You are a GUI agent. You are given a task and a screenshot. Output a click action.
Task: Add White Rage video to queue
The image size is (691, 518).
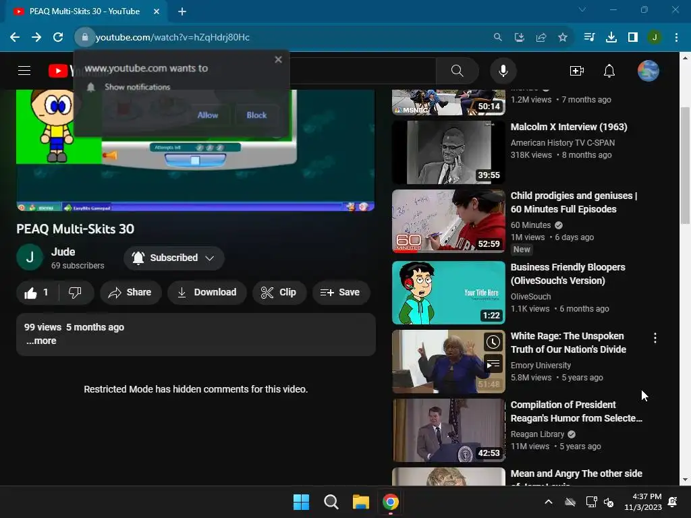(x=493, y=364)
